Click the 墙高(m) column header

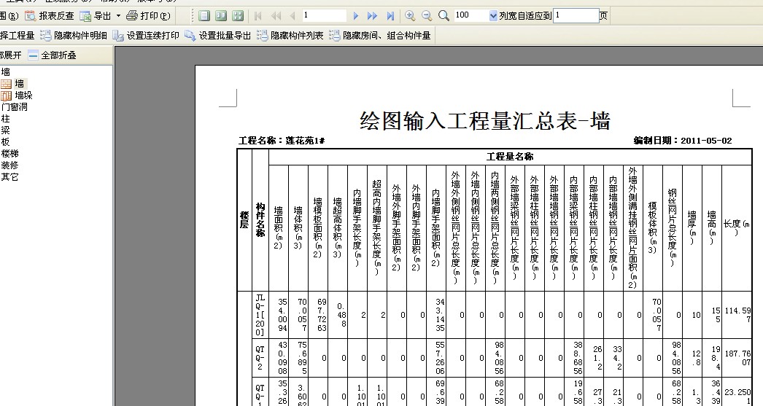711,227
